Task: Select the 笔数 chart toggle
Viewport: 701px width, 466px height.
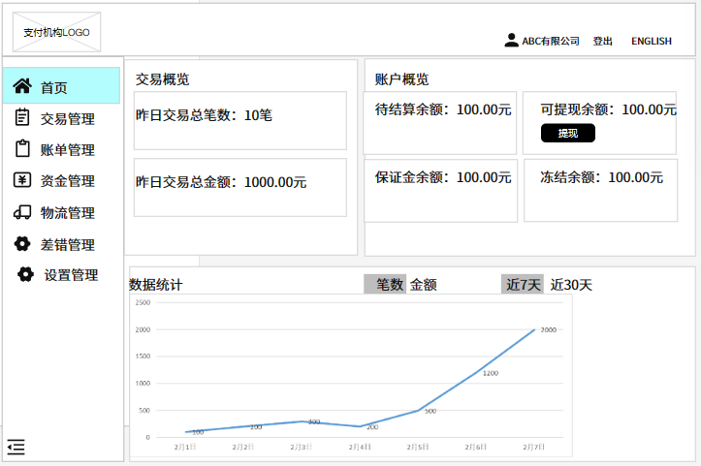Action: tap(385, 284)
